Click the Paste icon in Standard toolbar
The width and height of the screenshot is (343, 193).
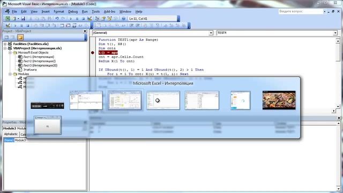click(43, 19)
